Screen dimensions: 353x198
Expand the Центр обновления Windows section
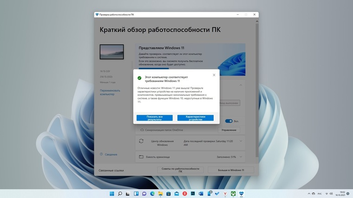coord(240,142)
